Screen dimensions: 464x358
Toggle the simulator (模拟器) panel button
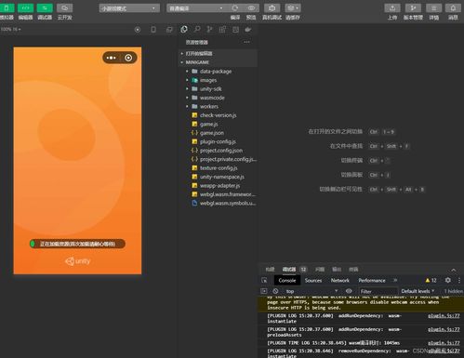coord(7,8)
